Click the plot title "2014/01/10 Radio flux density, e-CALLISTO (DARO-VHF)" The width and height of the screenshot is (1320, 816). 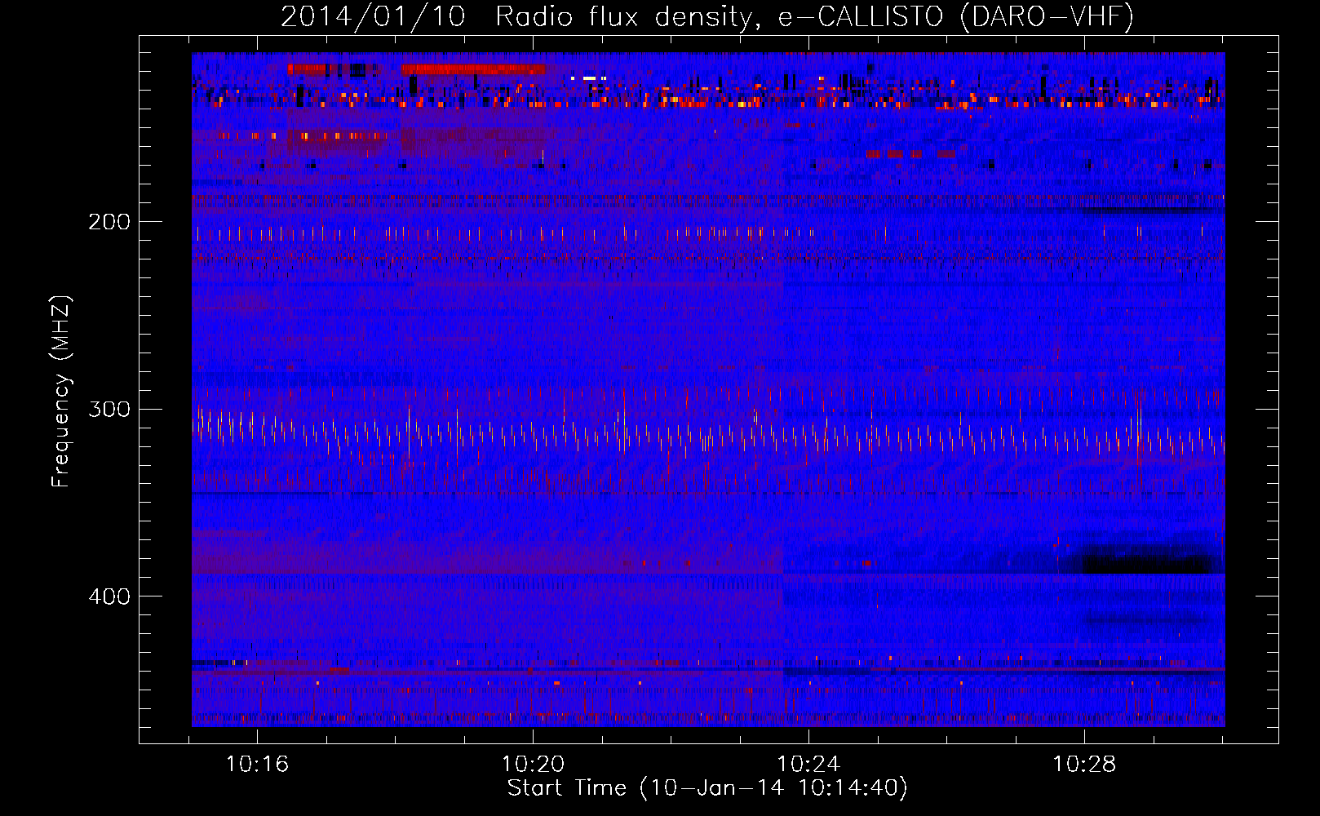(x=707, y=16)
